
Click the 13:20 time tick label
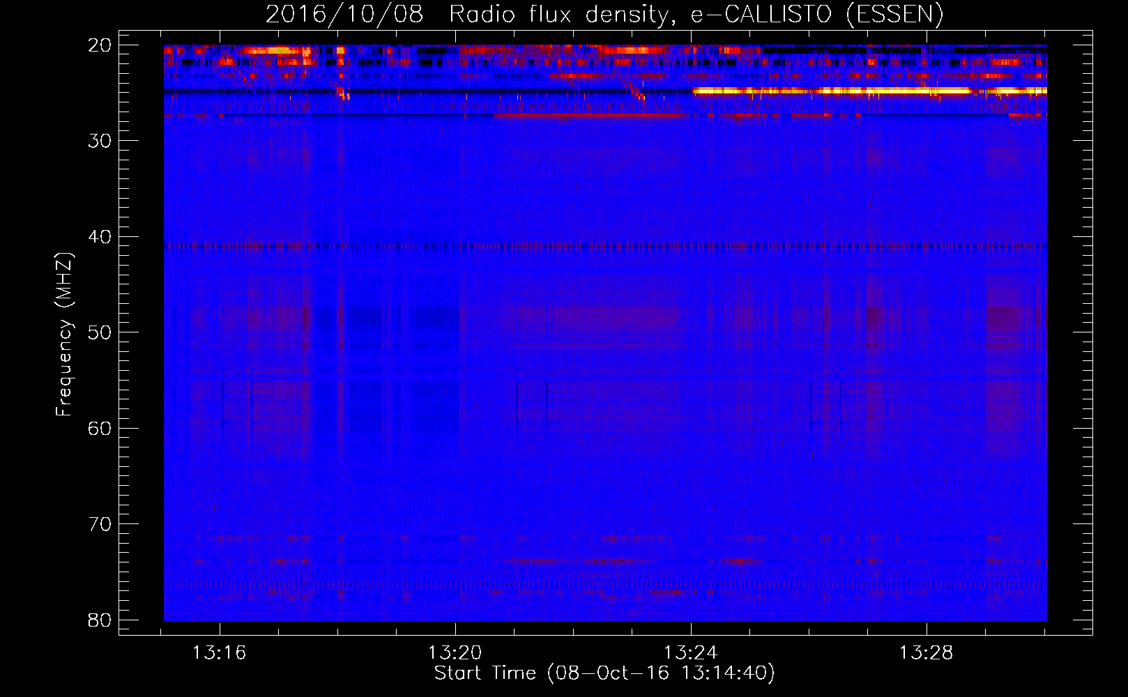coord(455,653)
